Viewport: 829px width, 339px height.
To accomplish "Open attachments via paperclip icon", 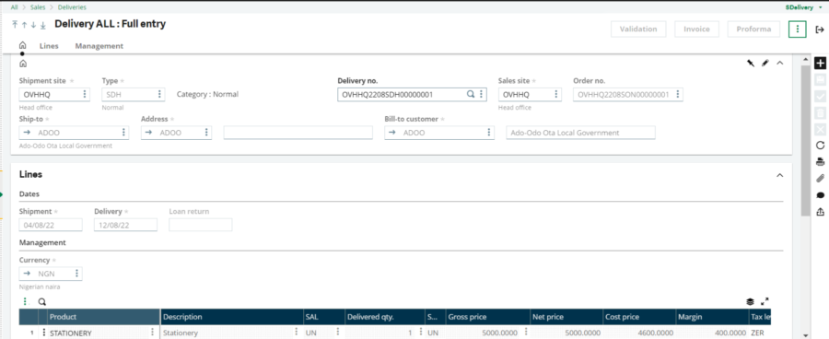I will (x=820, y=178).
